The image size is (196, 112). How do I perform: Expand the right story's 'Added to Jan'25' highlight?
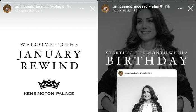pyautogui.click(x=126, y=11)
